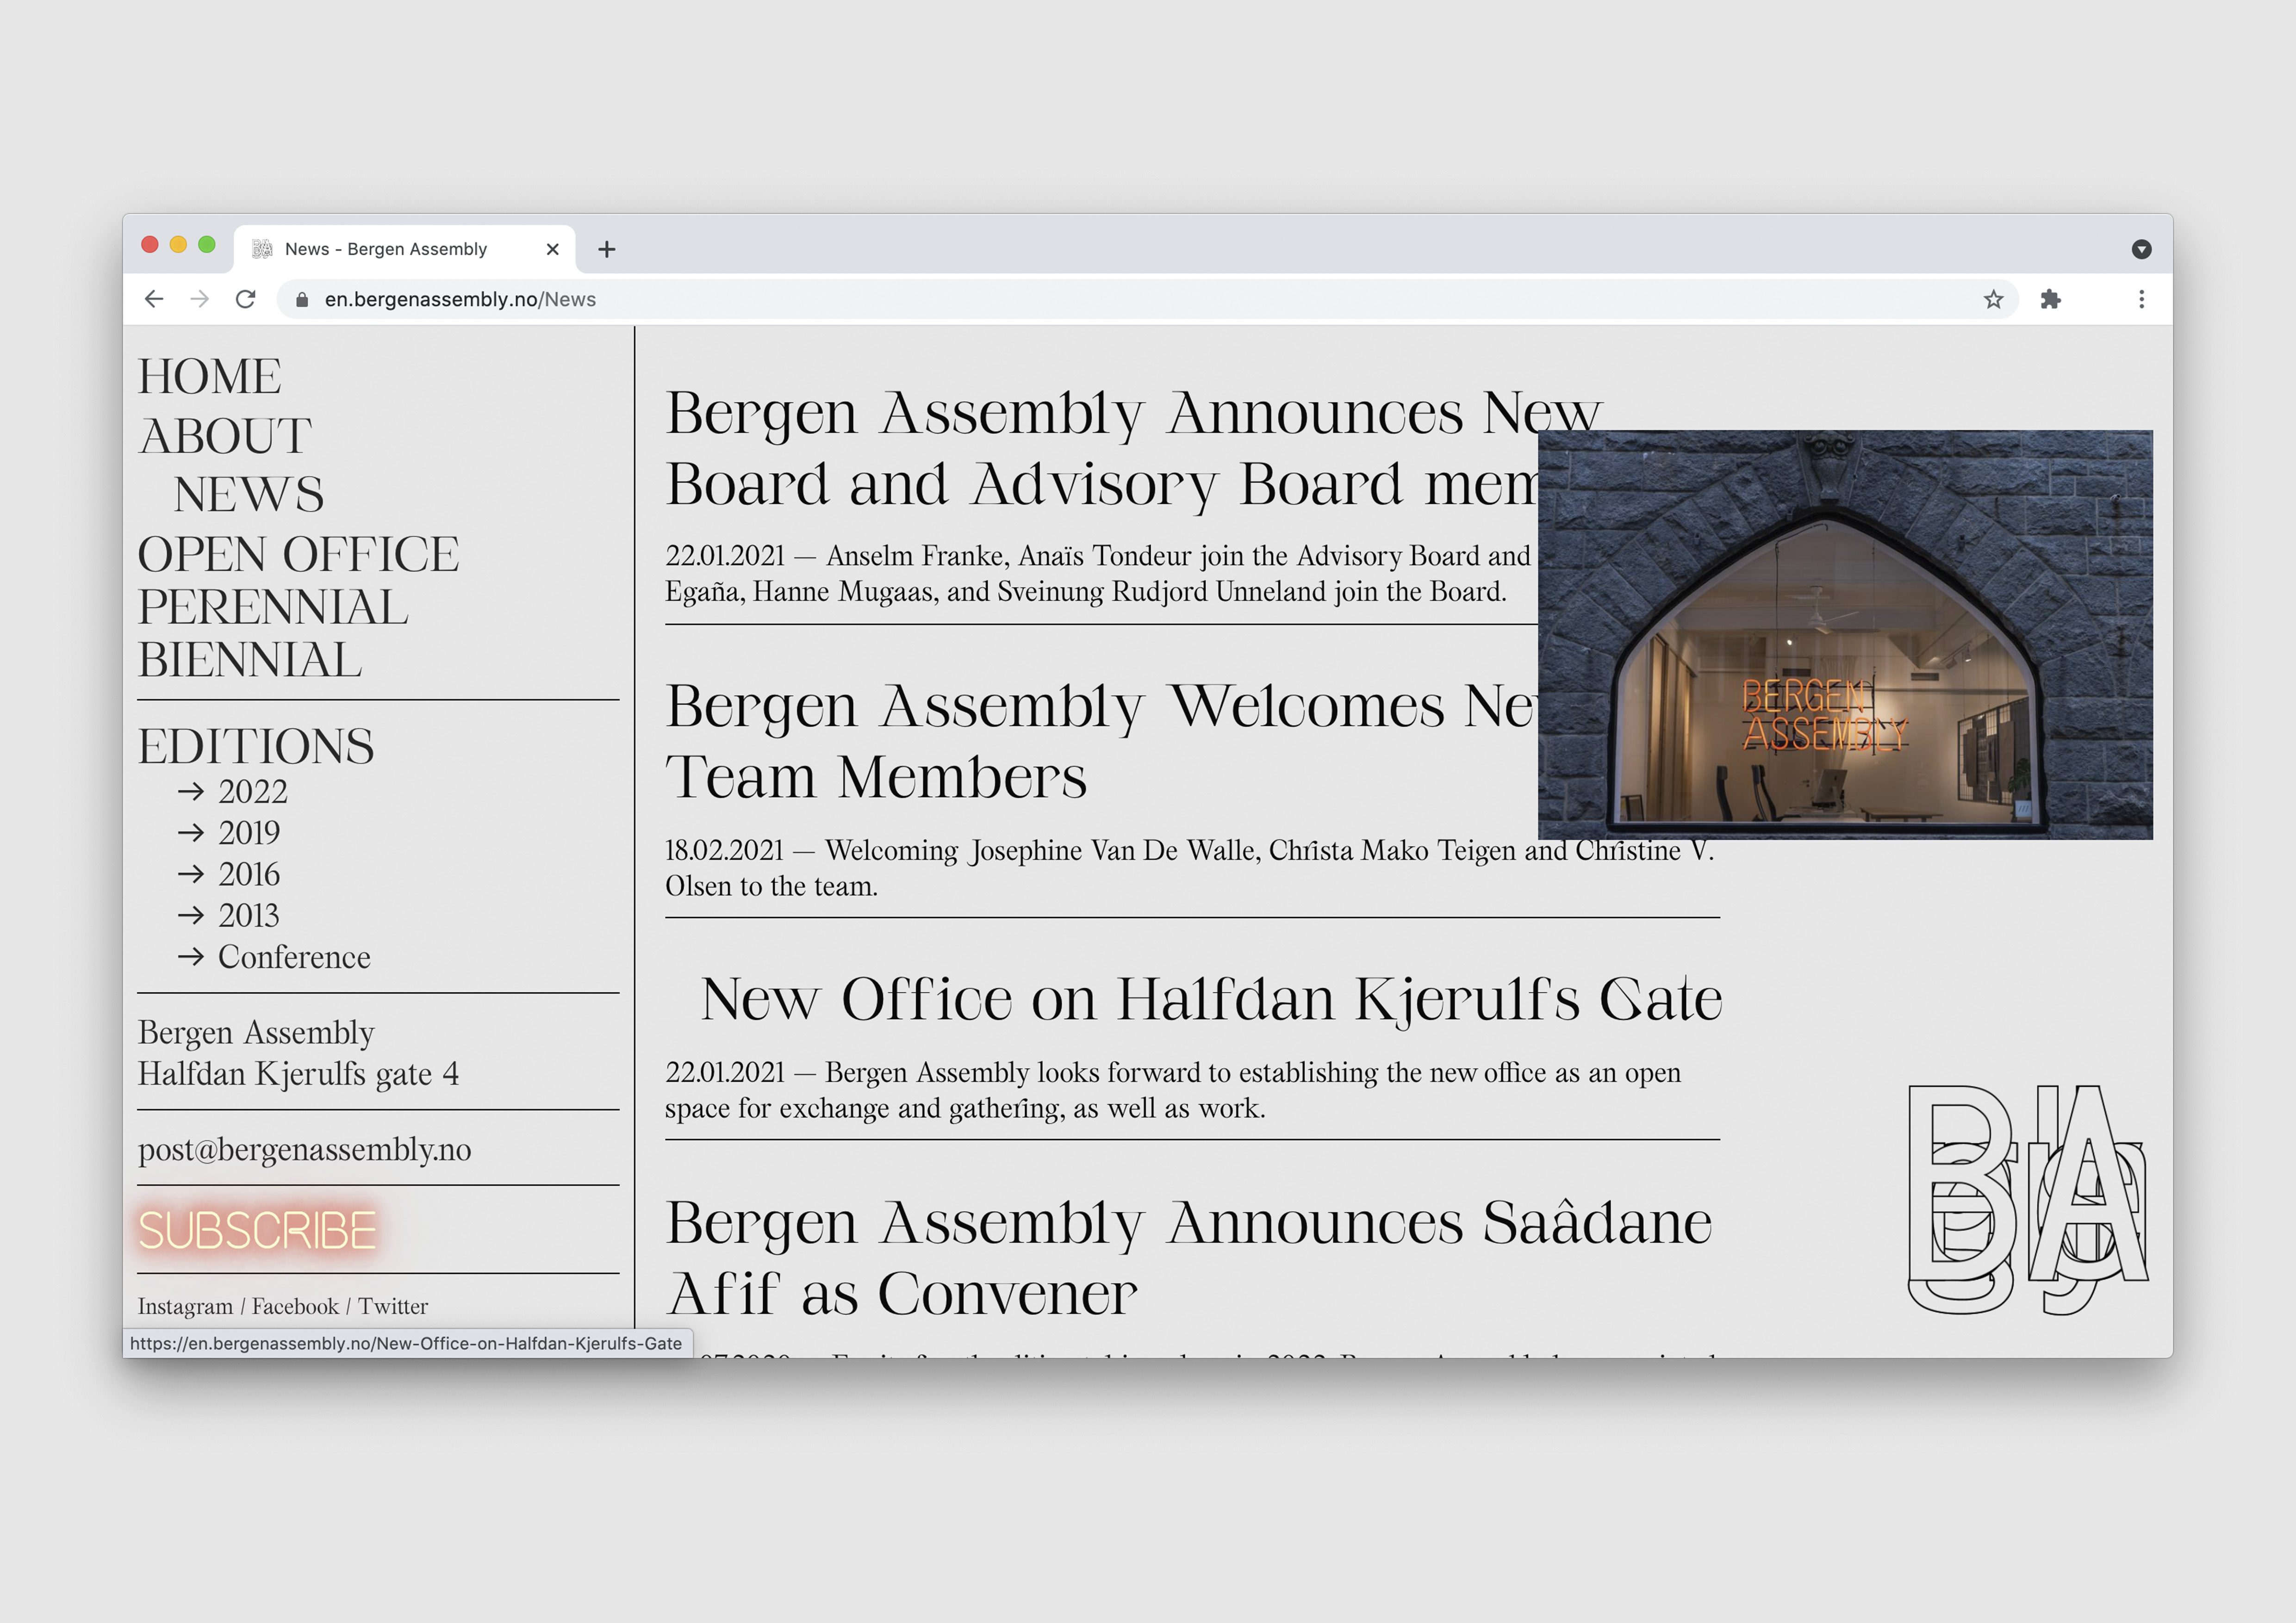This screenshot has width=2296, height=1623.
Task: Open the Conference edition link
Action: (x=293, y=956)
